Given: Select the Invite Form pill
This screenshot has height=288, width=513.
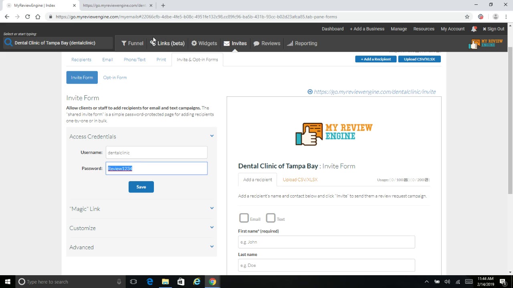Looking at the screenshot, I should (82, 78).
